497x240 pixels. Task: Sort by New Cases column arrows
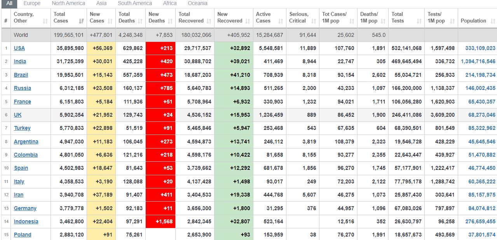pos(111,21)
